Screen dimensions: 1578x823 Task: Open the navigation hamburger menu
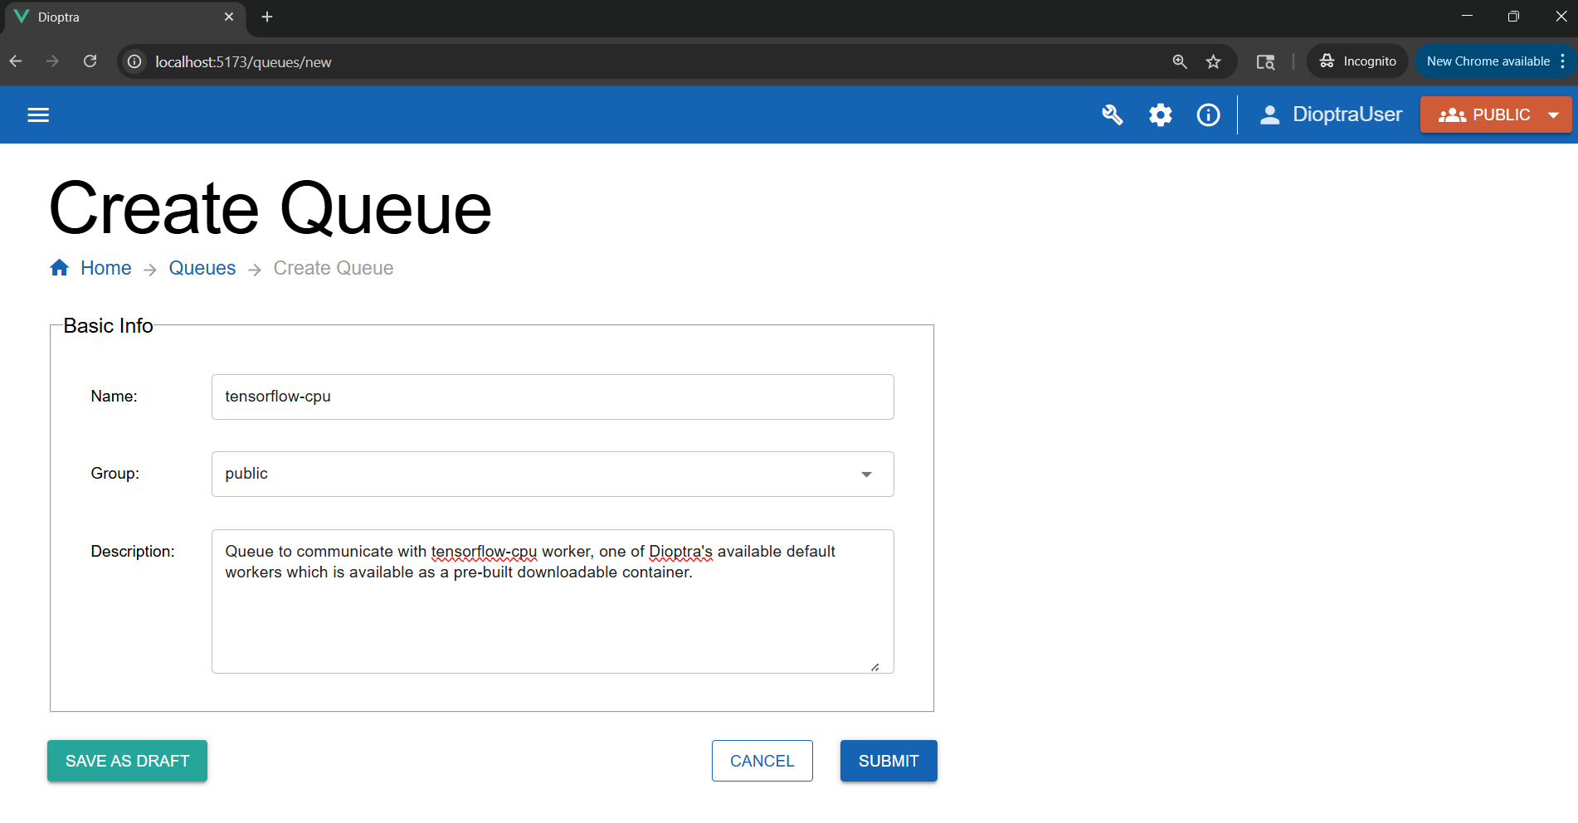(38, 114)
